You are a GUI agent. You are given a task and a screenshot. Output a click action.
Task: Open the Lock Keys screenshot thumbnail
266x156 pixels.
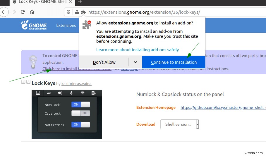coord(67,114)
